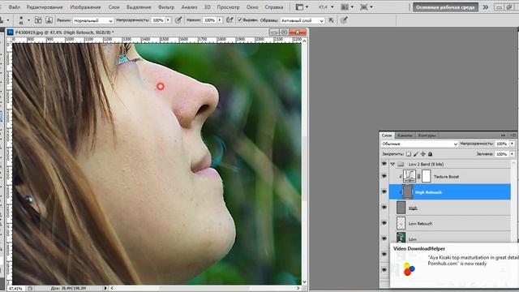Open the arrange documents dropdown icon
The image size is (519, 292).
pos(347,7)
